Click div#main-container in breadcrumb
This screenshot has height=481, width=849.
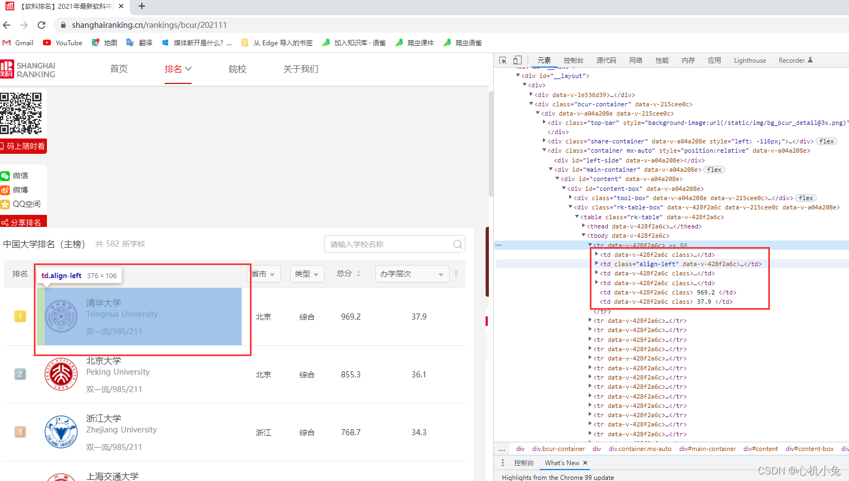point(707,449)
